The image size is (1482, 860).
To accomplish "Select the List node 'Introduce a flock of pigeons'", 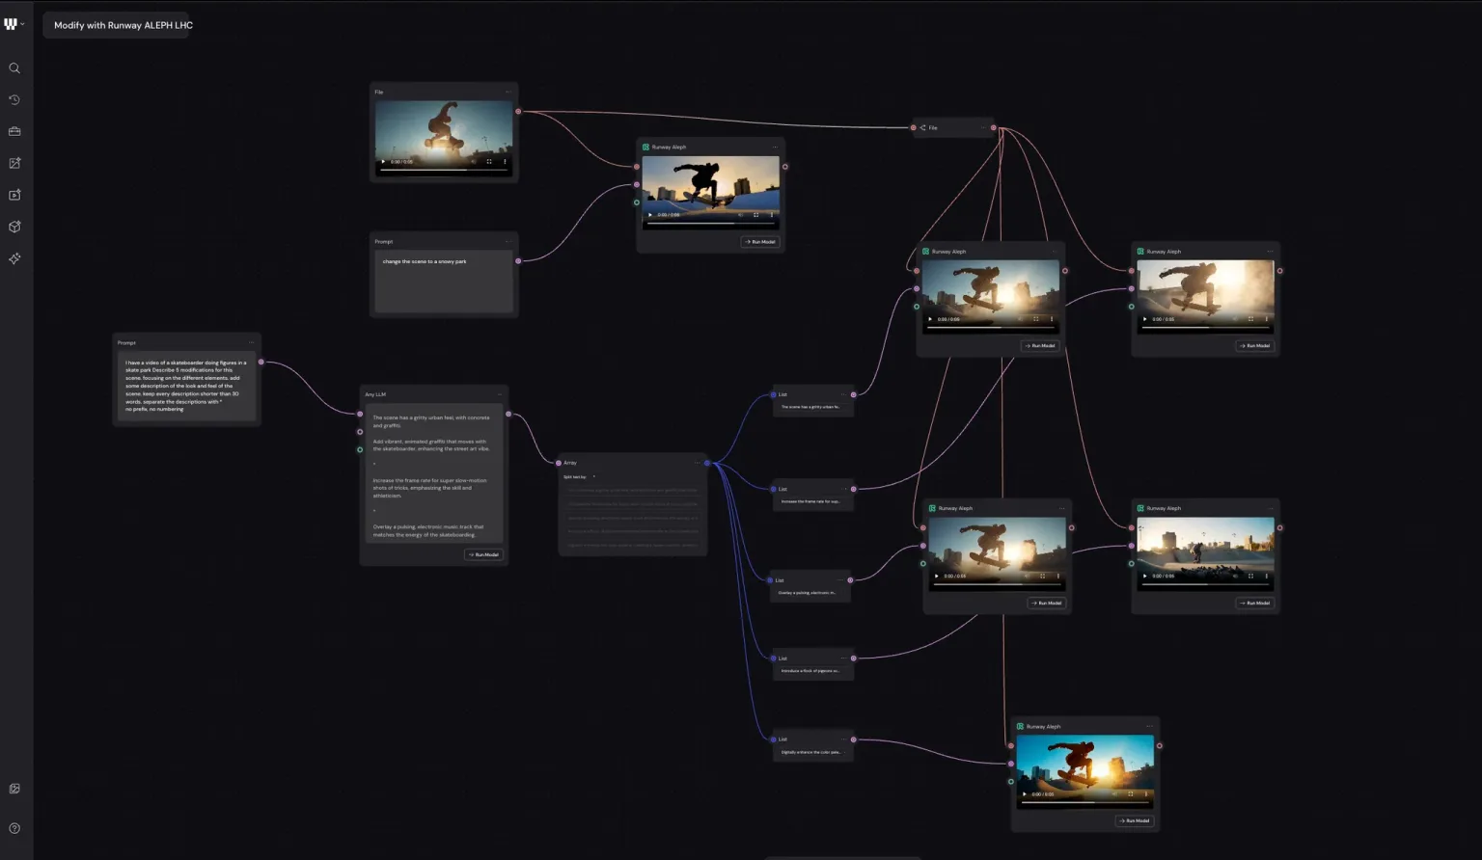I will click(x=812, y=665).
